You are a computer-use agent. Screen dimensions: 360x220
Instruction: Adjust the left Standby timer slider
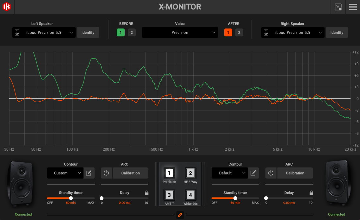click(71, 198)
